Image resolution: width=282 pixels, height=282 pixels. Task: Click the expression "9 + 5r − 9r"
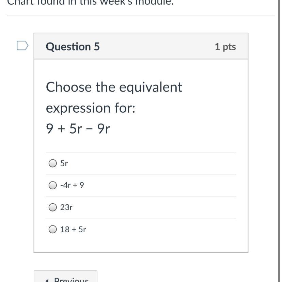coord(78,129)
